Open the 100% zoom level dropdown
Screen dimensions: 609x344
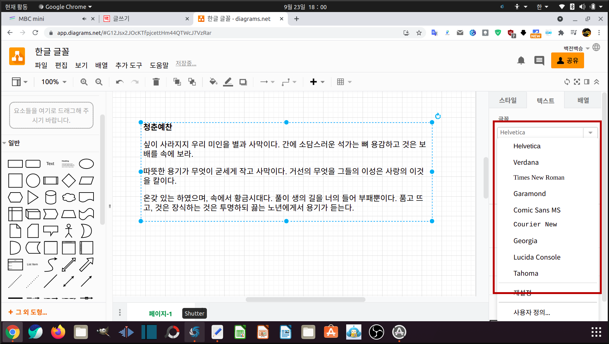[54, 82]
